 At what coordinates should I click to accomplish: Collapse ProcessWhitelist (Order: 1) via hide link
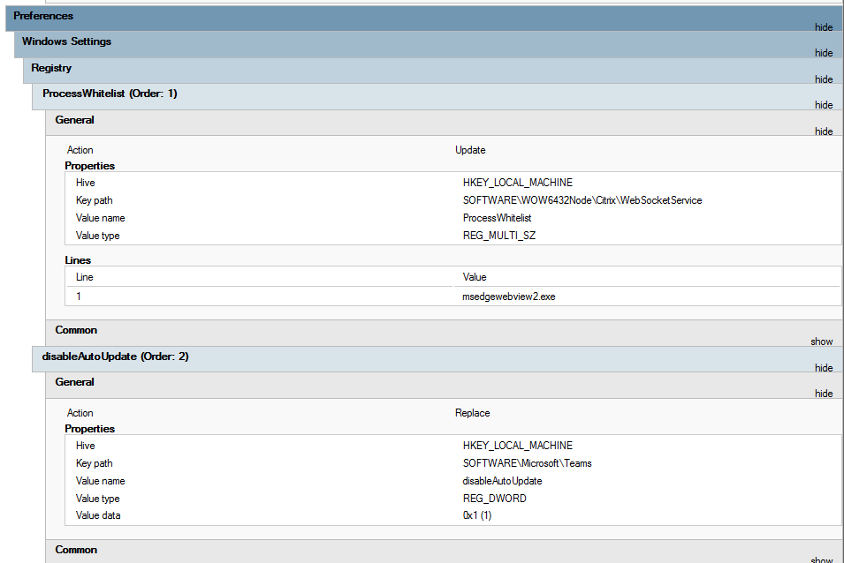coord(824,105)
